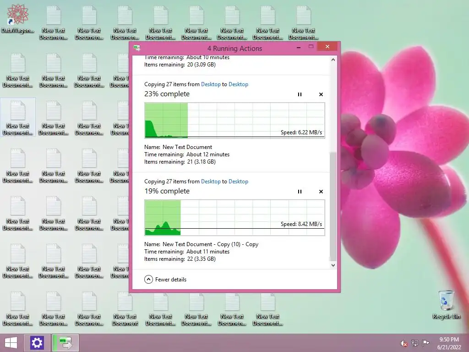469x352 pixels.
Task: Select the highlighted New Text Document icon
Action: [18, 117]
